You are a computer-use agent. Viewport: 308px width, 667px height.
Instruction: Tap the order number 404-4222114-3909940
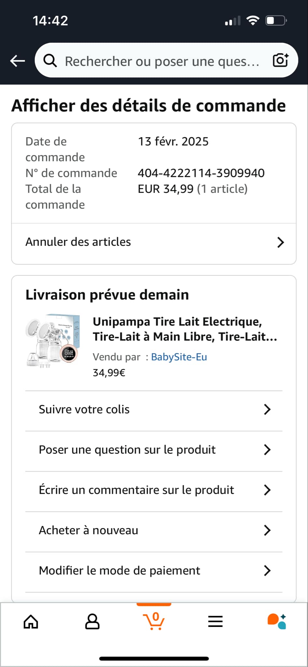coord(201,173)
